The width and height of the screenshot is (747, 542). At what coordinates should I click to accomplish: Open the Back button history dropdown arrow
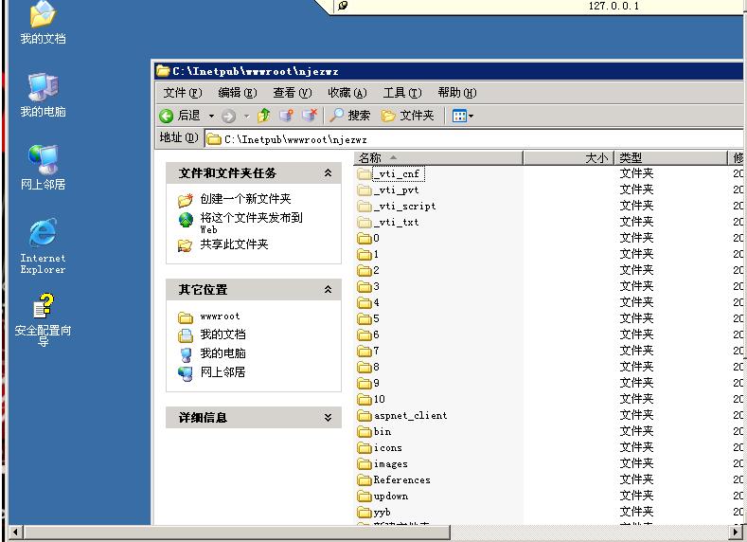211,116
